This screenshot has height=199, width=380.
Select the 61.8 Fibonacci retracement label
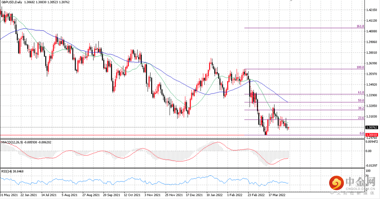click(361, 93)
